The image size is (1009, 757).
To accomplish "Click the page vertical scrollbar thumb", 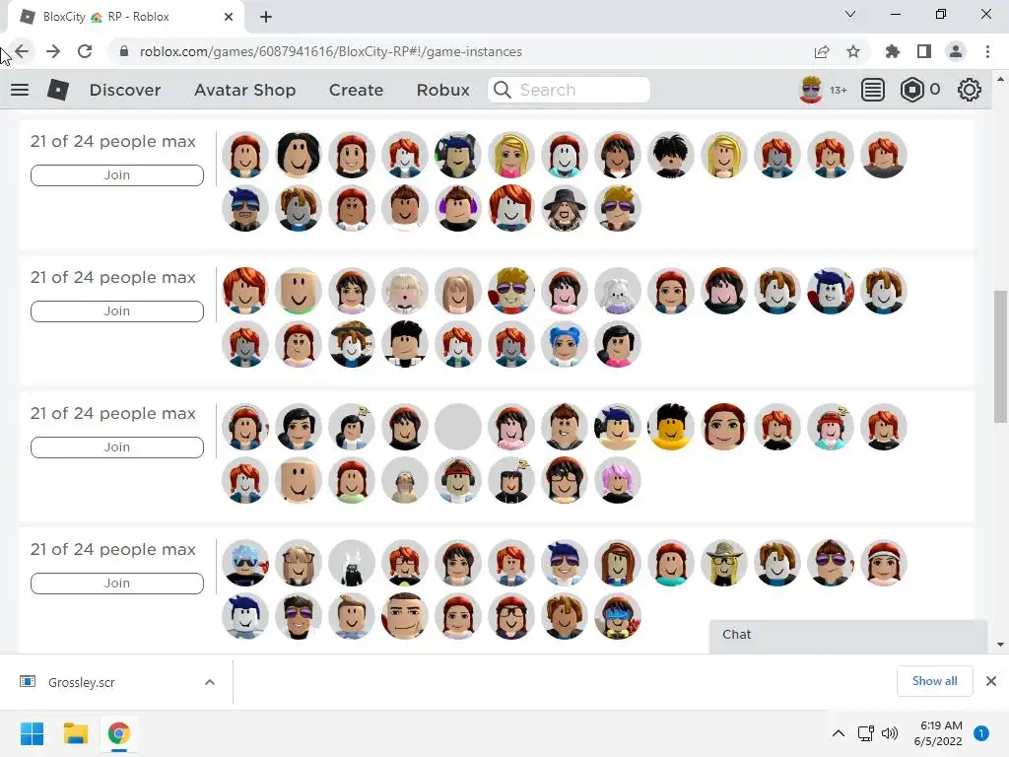I will click(1000, 356).
